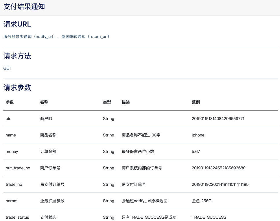Click the 请求方法 section heading
The width and height of the screenshot is (280, 221).
[x=17, y=56]
